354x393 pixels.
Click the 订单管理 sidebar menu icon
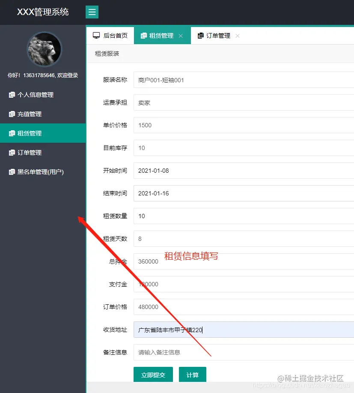[x=12, y=152]
